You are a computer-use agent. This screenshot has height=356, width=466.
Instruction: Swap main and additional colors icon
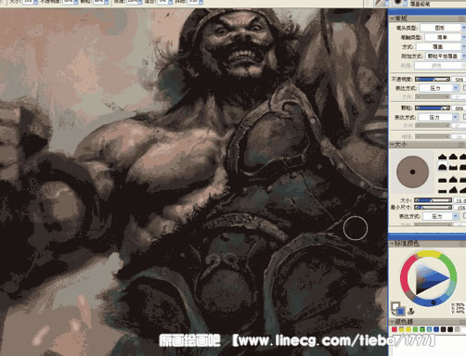(x=394, y=312)
